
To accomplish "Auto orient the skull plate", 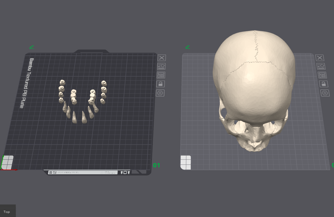I will [321, 67].
